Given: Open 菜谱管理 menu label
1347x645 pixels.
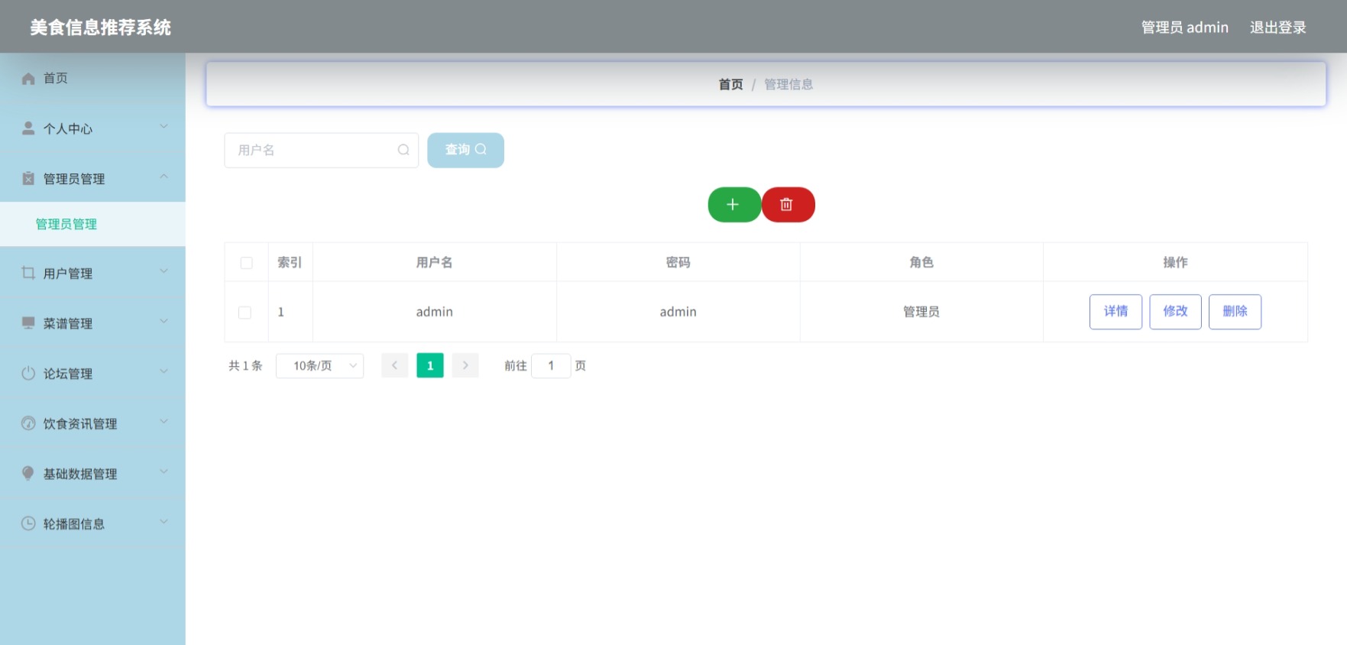Looking at the screenshot, I should point(68,323).
